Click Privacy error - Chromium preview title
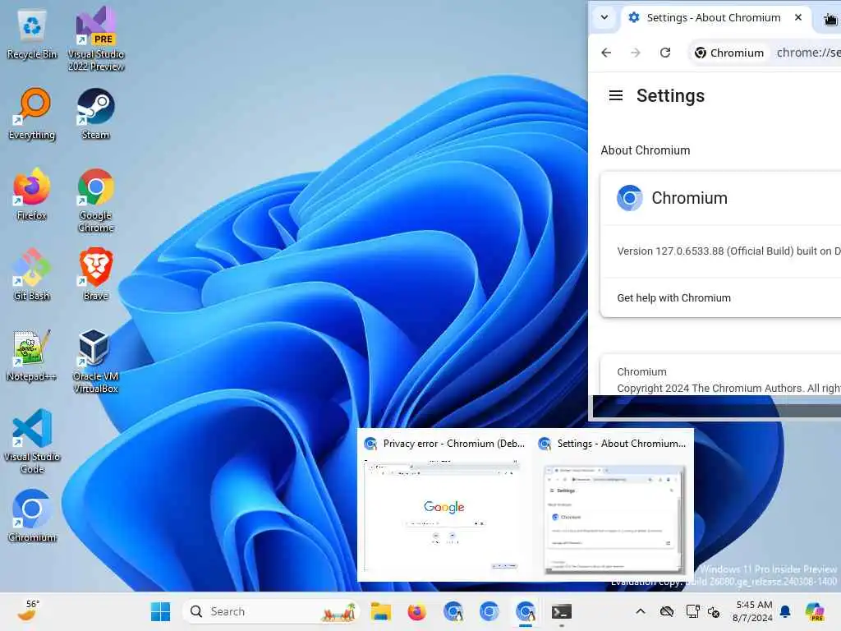 453,444
